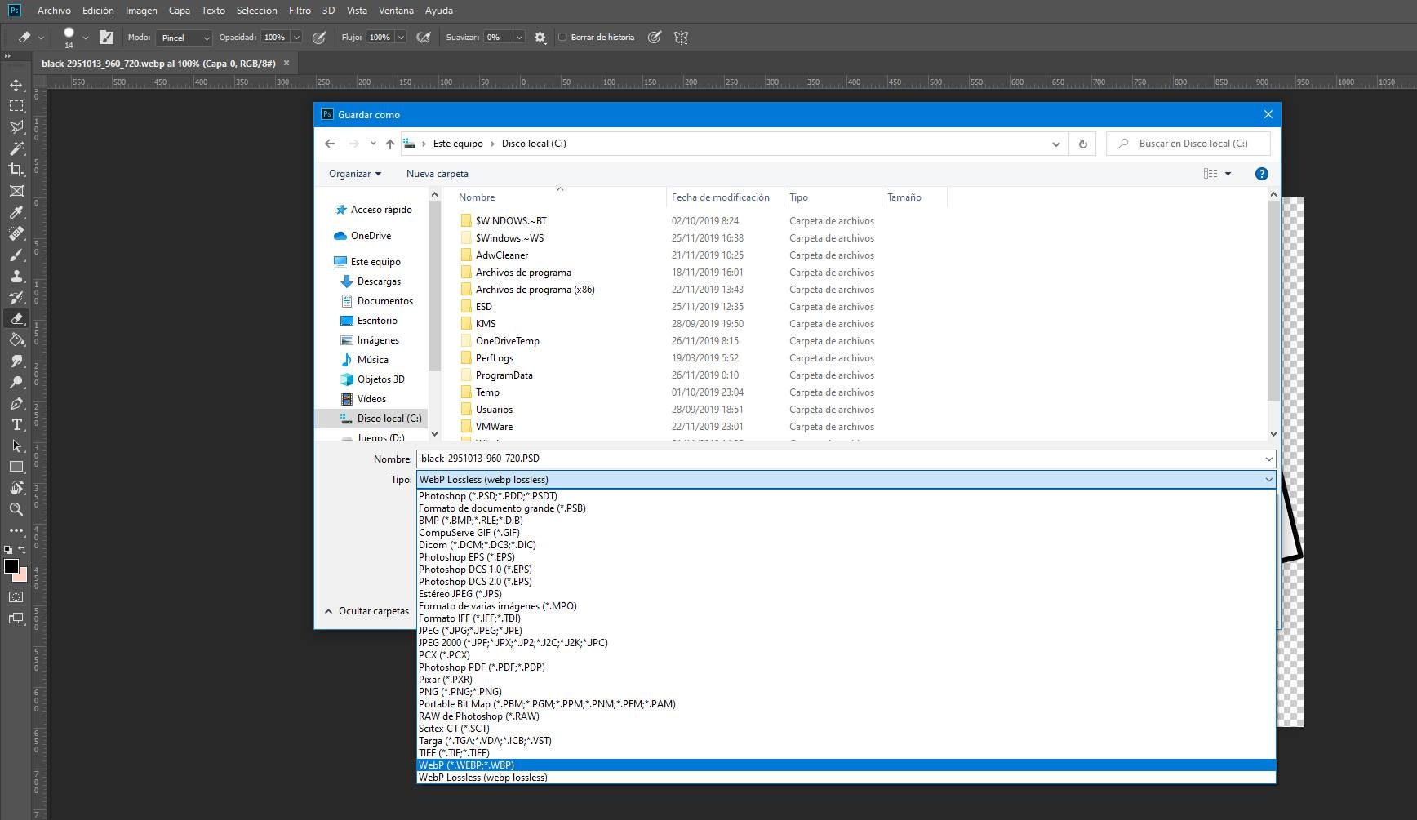Screen dimensions: 1417x820
Task: Select the Clone Stamp tool
Action: (x=16, y=276)
